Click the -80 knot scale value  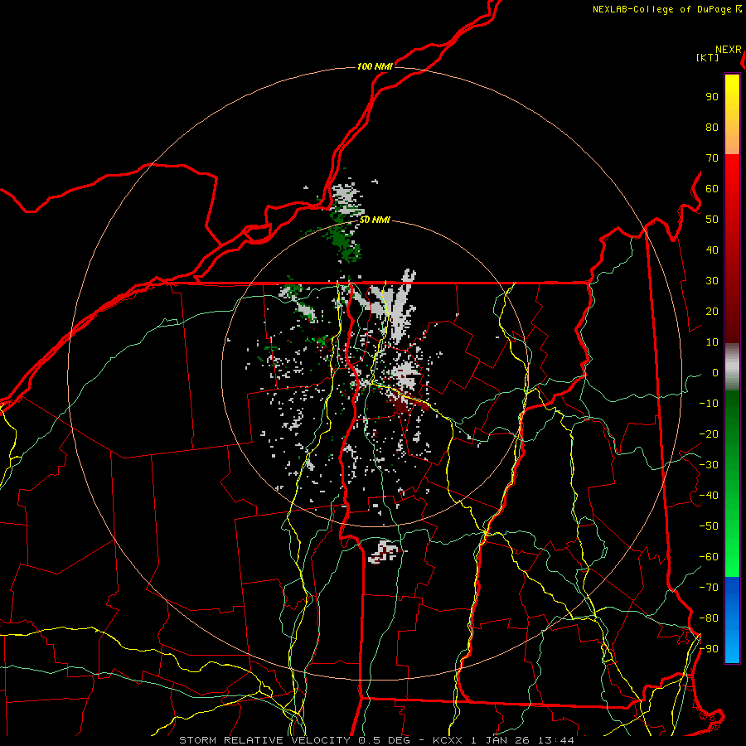pyautogui.click(x=709, y=618)
